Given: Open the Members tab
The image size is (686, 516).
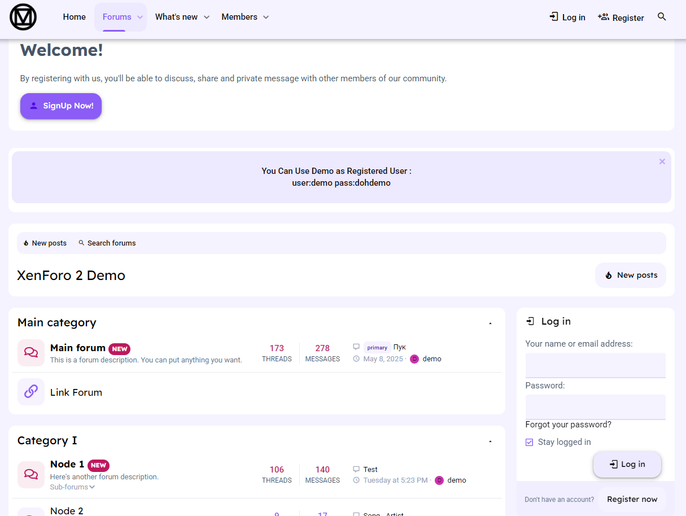Looking at the screenshot, I should click(239, 17).
